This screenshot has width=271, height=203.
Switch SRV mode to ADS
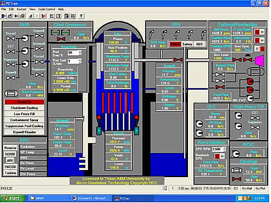tap(199, 44)
